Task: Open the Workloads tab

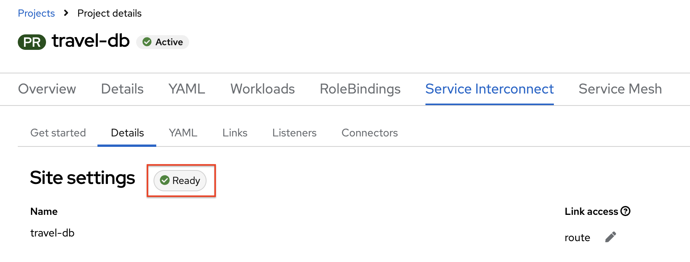Action: click(x=263, y=89)
